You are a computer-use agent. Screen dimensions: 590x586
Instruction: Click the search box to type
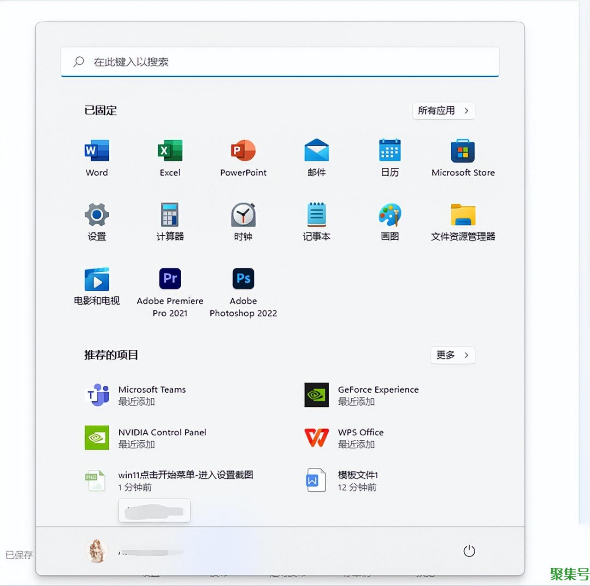(280, 62)
